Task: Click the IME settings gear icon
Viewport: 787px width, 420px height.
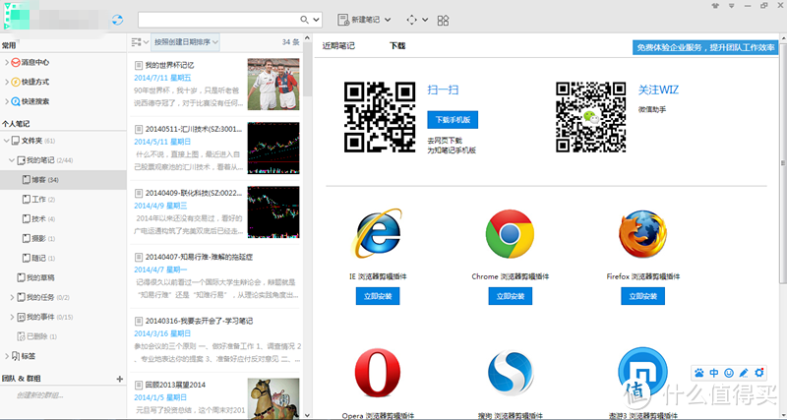Action: [x=758, y=373]
